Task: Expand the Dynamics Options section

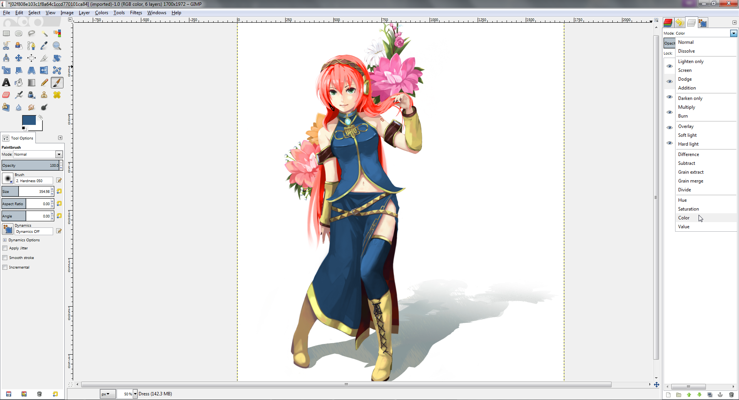Action: pos(5,240)
